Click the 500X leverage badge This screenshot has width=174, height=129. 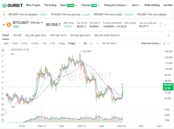pyautogui.click(x=16, y=27)
